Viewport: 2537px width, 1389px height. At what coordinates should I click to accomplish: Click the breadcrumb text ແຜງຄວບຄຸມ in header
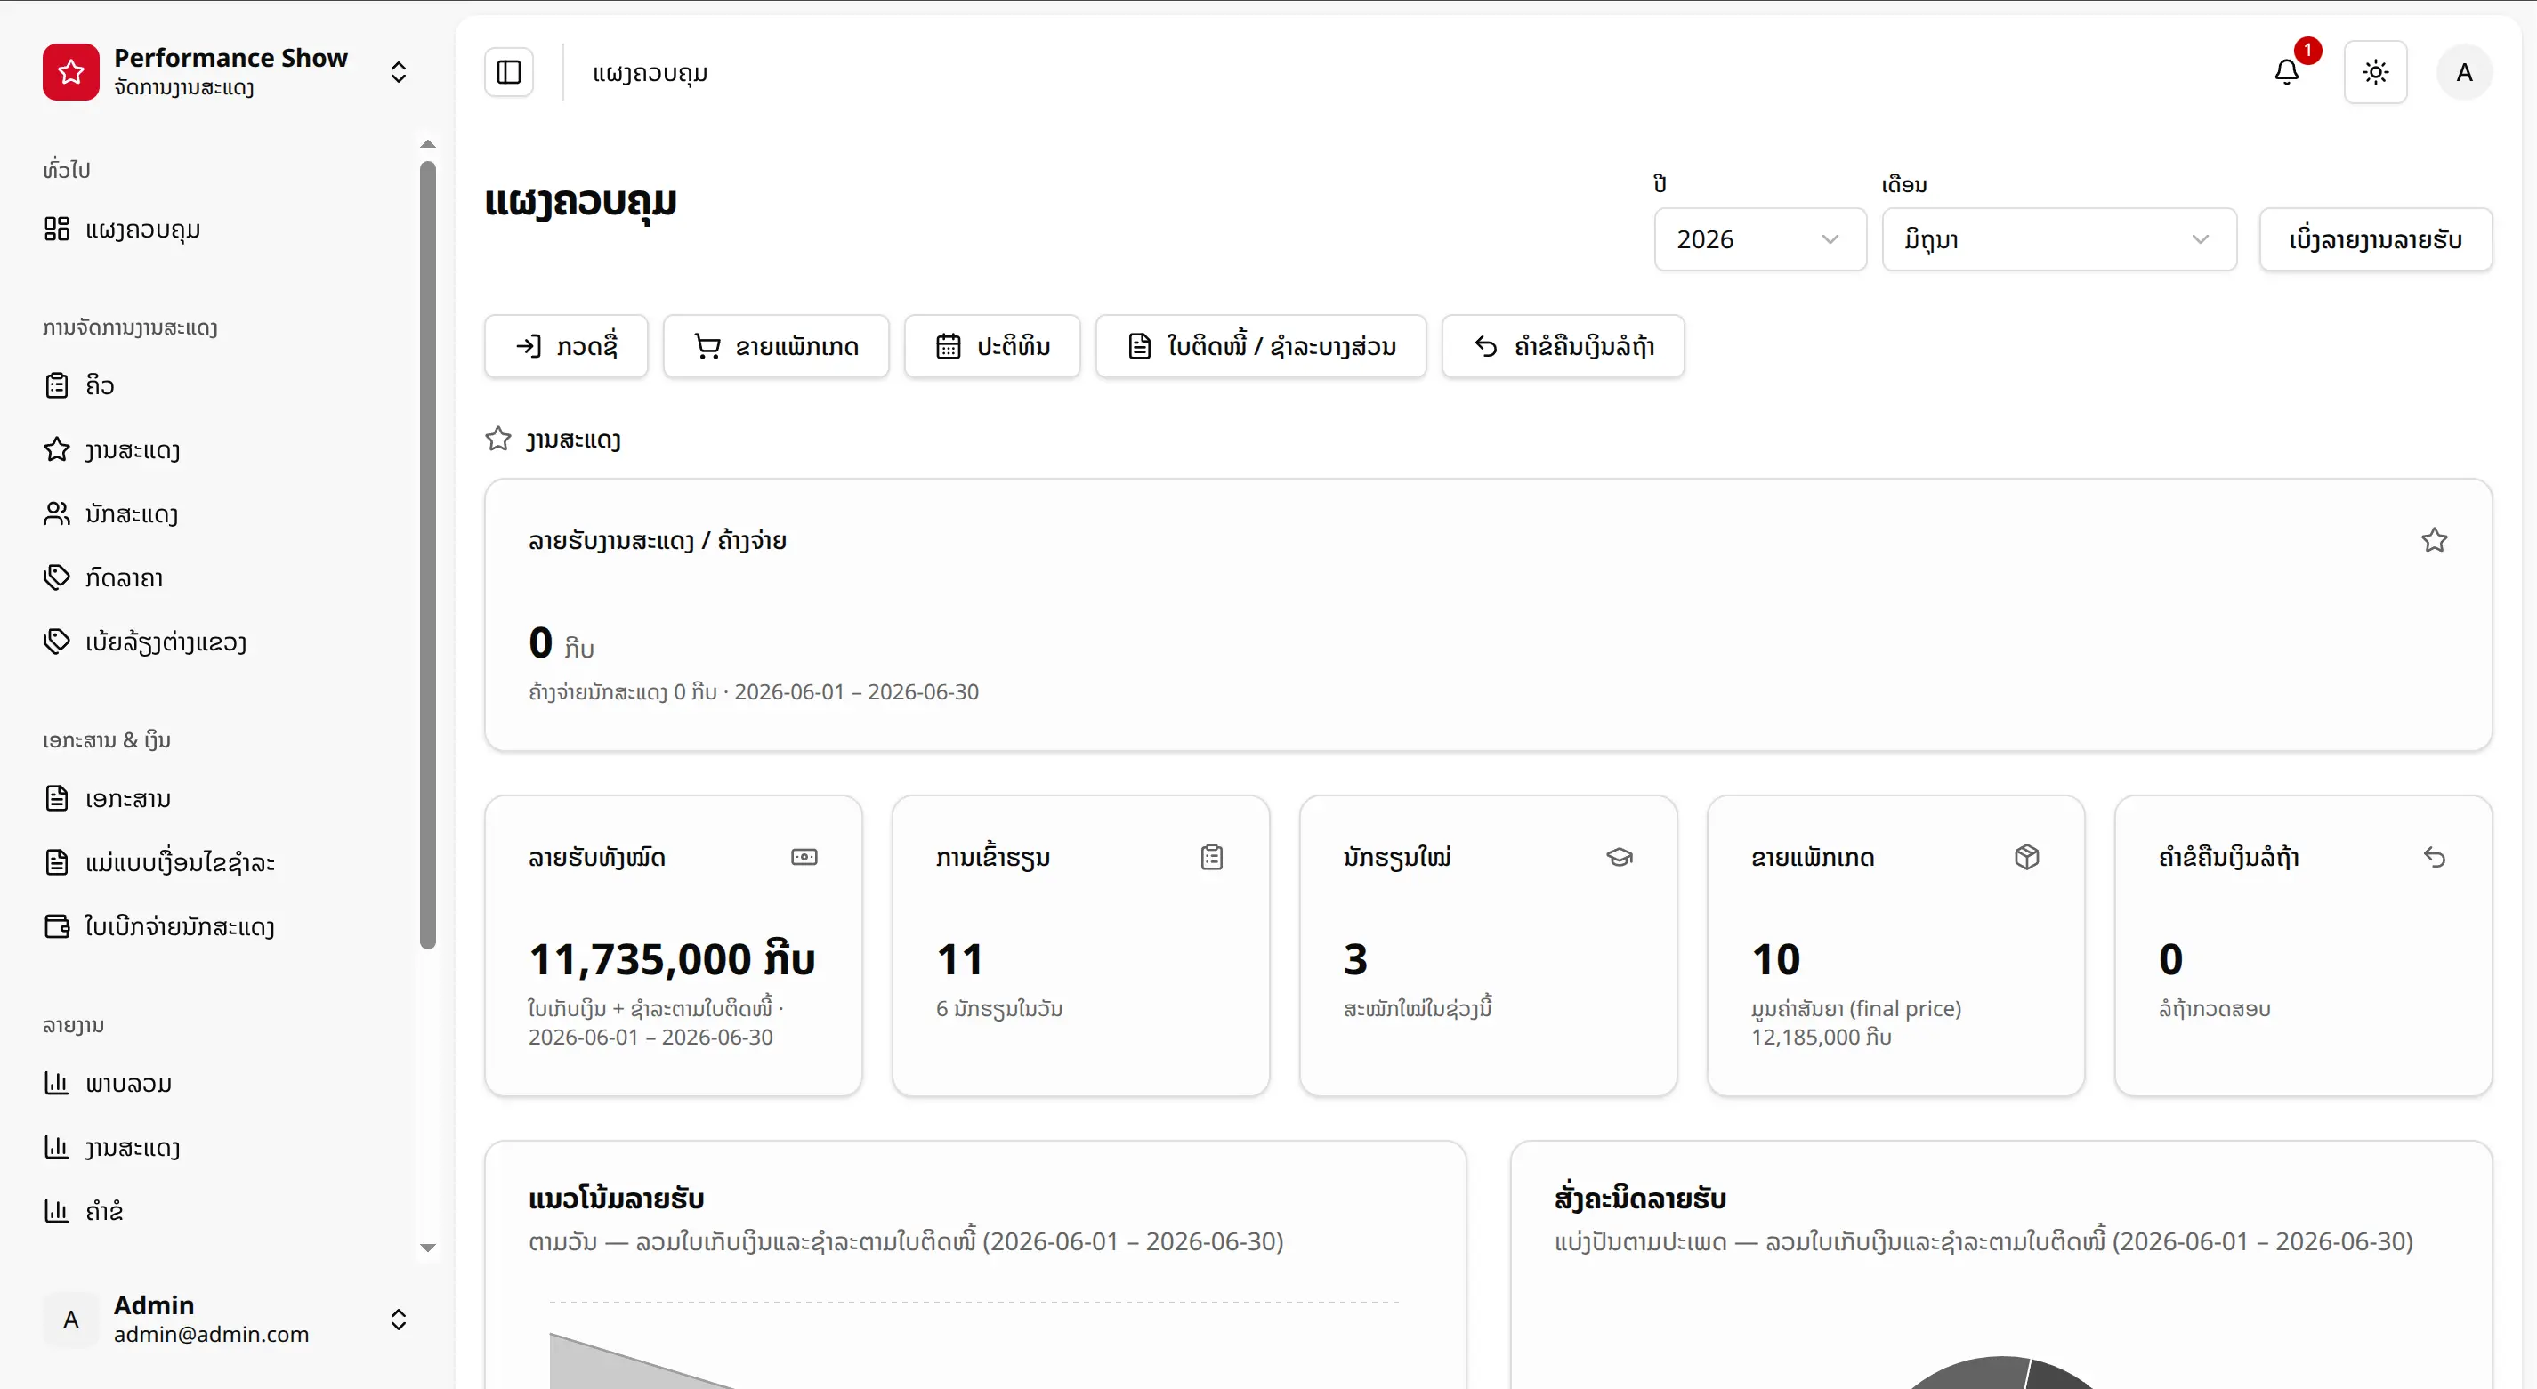(650, 73)
